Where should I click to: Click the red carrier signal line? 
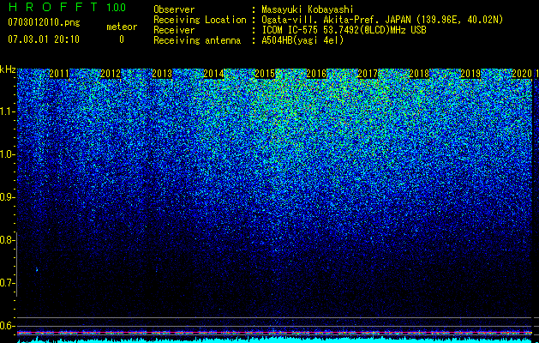(274, 333)
